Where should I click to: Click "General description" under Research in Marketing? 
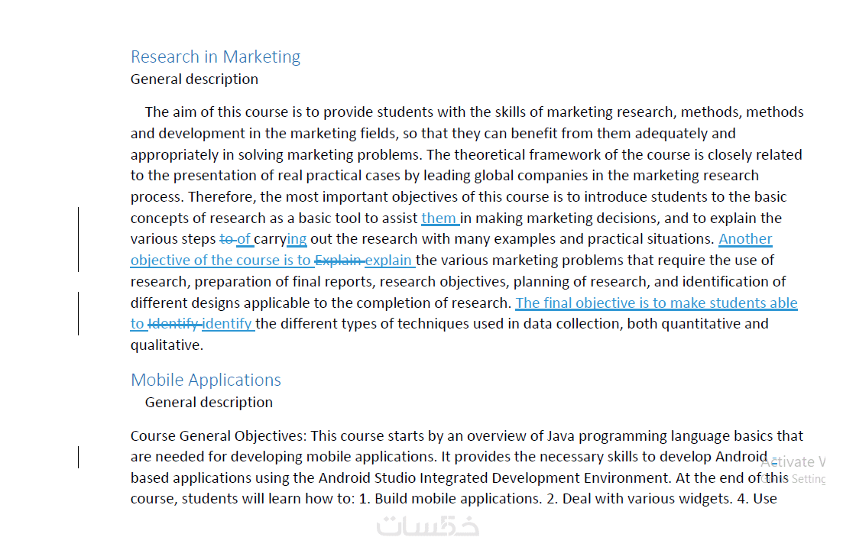(194, 79)
